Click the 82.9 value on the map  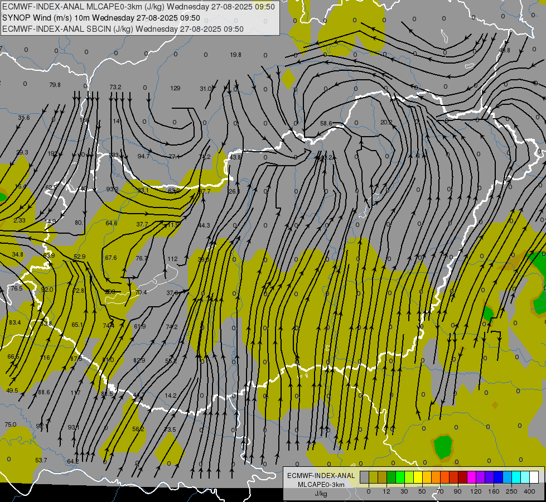[x=139, y=360]
